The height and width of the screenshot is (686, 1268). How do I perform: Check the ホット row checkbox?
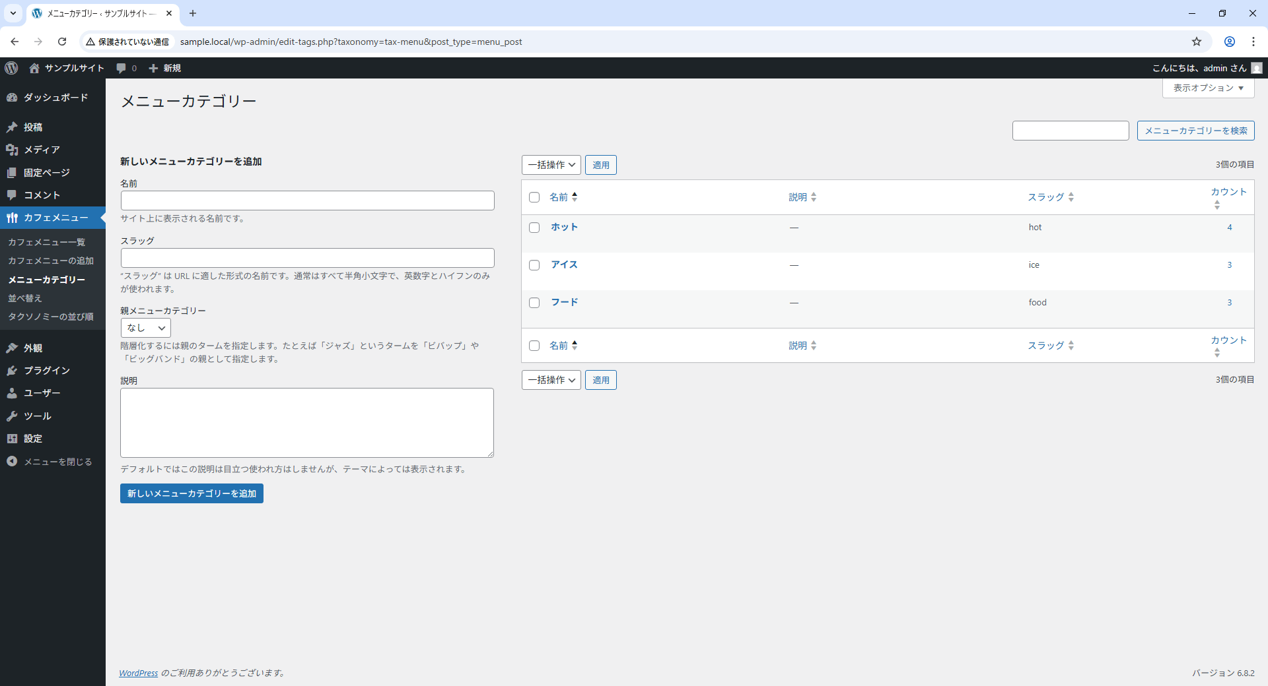(534, 228)
